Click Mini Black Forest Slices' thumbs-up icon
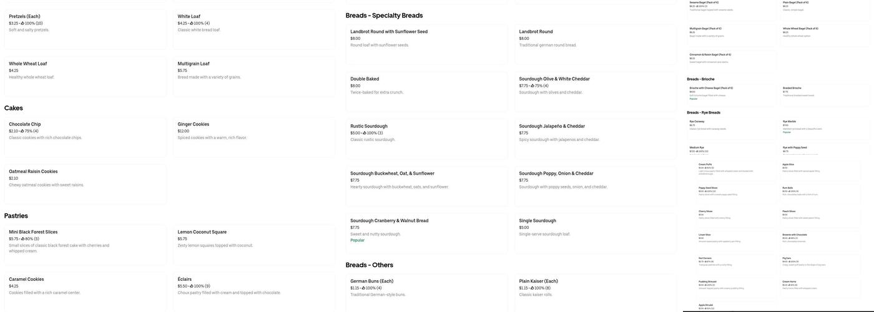The width and height of the screenshot is (874, 312). (x=23, y=239)
